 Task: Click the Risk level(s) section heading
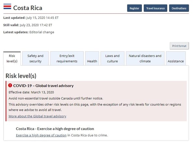pos(21,76)
